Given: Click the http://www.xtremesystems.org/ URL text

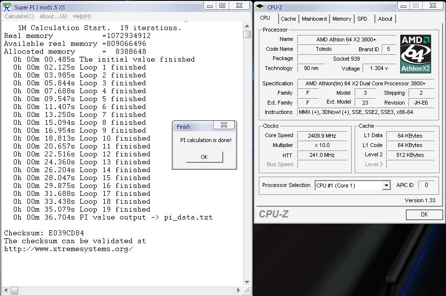Looking at the screenshot, I should point(69,249).
